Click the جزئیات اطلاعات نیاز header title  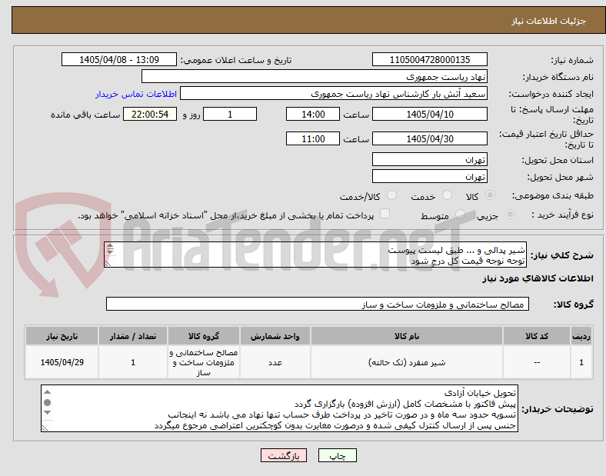pos(549,21)
